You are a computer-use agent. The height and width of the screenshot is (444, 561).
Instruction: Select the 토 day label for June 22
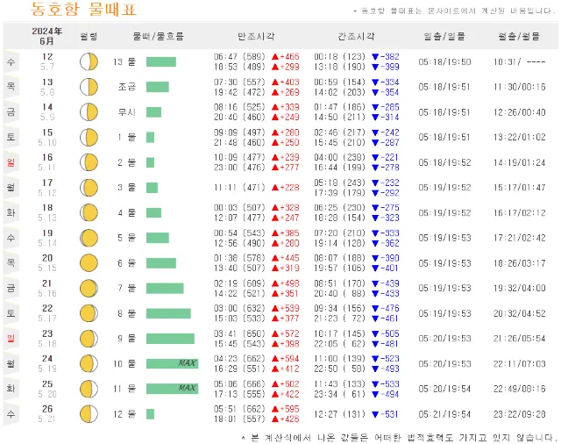tap(11, 313)
